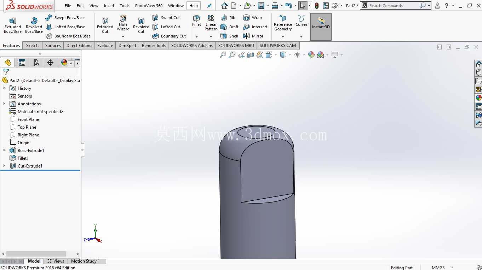The height and width of the screenshot is (270, 482).
Task: Open the Fillet dropdown arrow
Action: (x=196, y=37)
